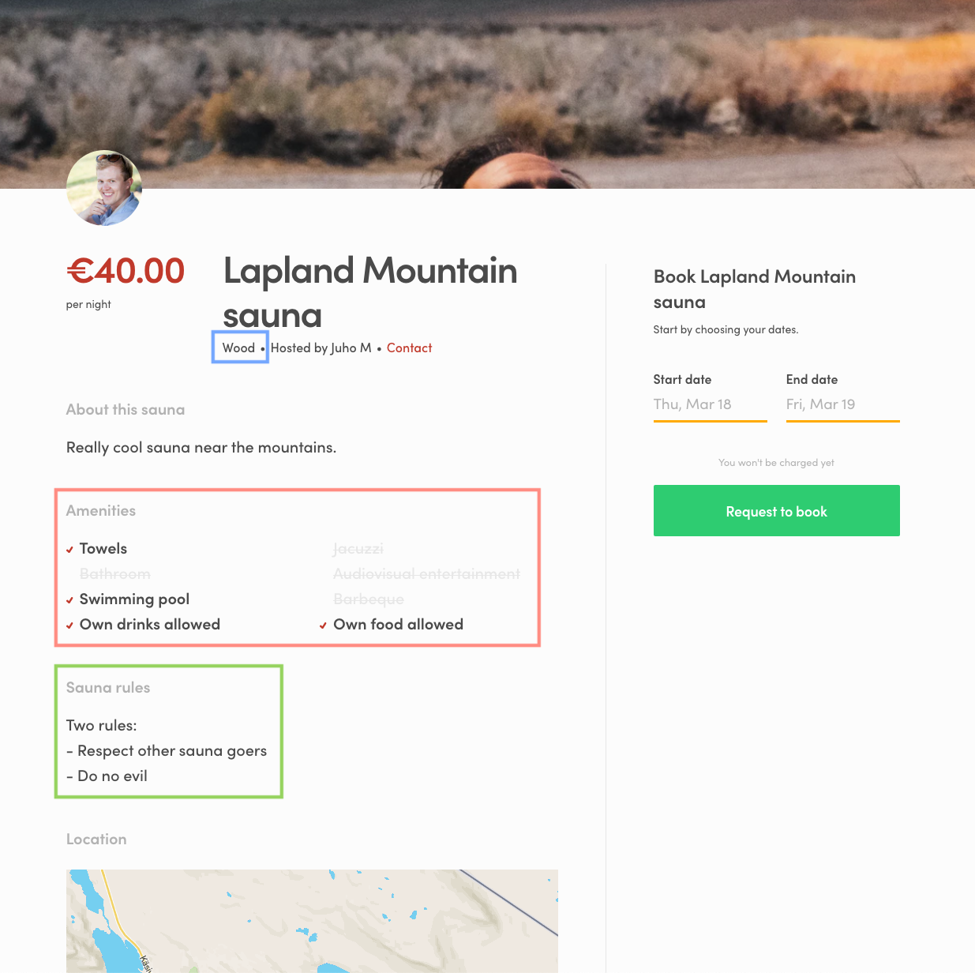The image size is (975, 973).
Task: Open the Contact link for the host
Action: (409, 347)
